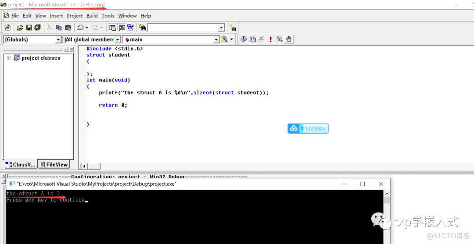Open the Edit menu
The height and width of the screenshot is (244, 474).
click(x=27, y=16)
